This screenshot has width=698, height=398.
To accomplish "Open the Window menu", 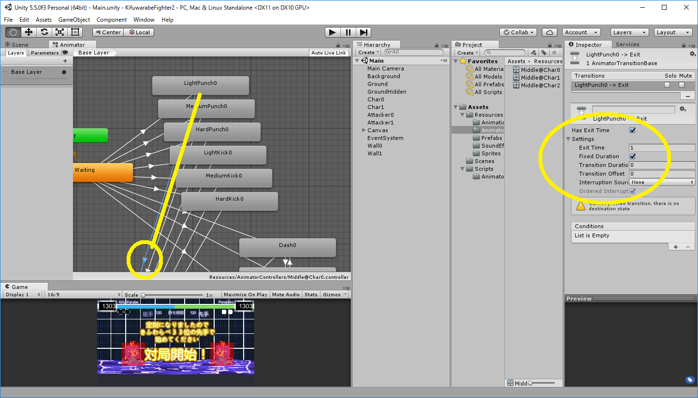I will 144,20.
